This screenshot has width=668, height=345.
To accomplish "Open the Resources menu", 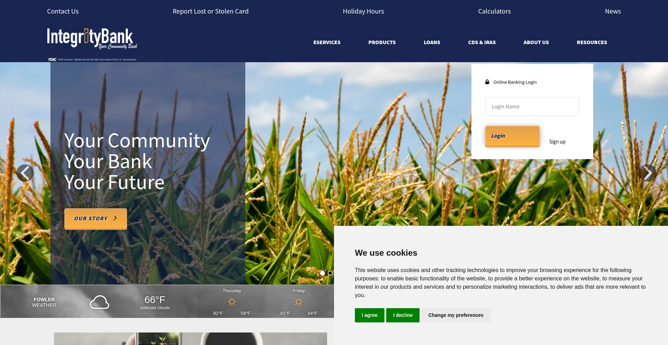I will coord(592,42).
